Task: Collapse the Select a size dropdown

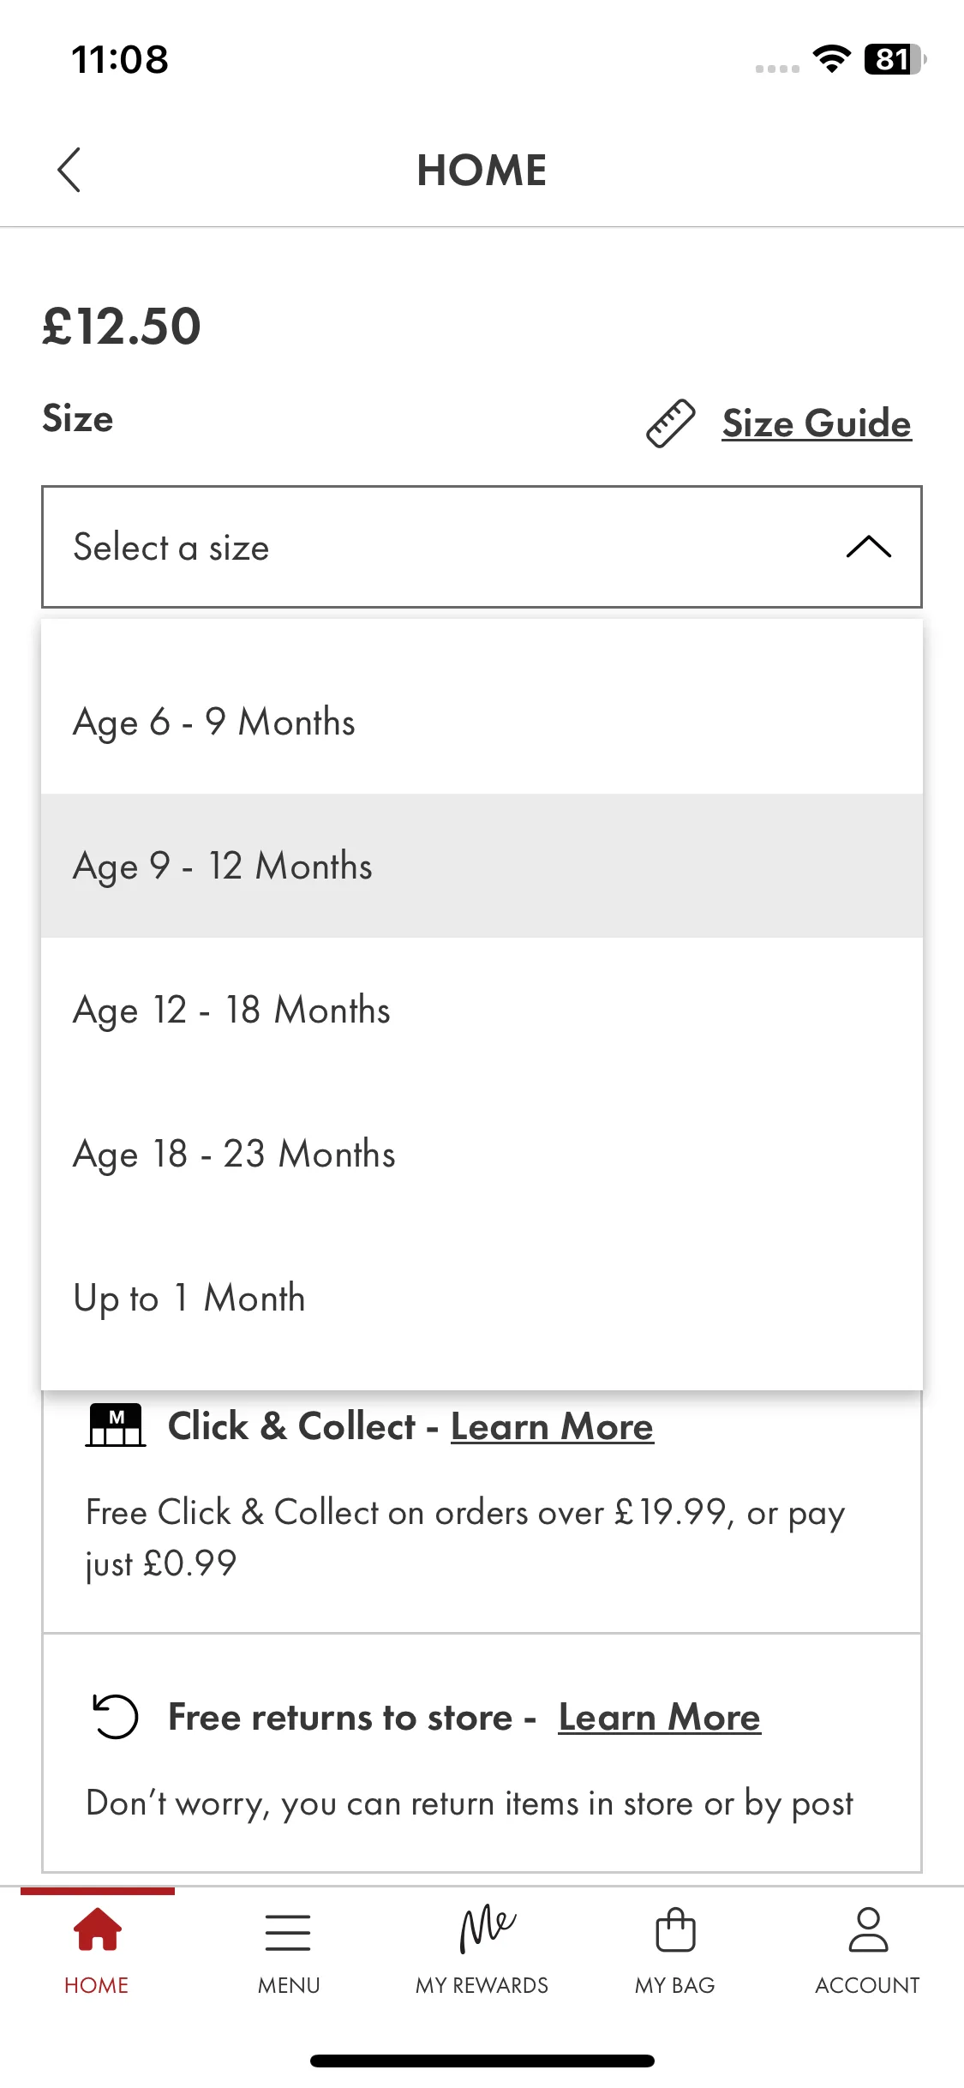Action: pos(482,547)
